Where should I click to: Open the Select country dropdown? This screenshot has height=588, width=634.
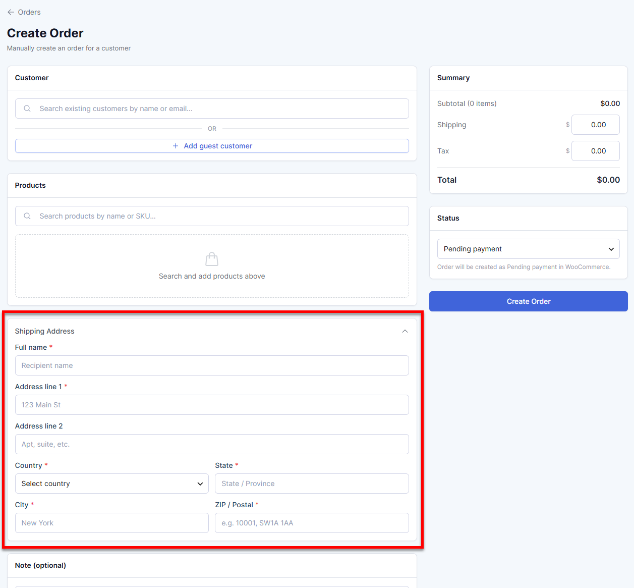click(112, 484)
